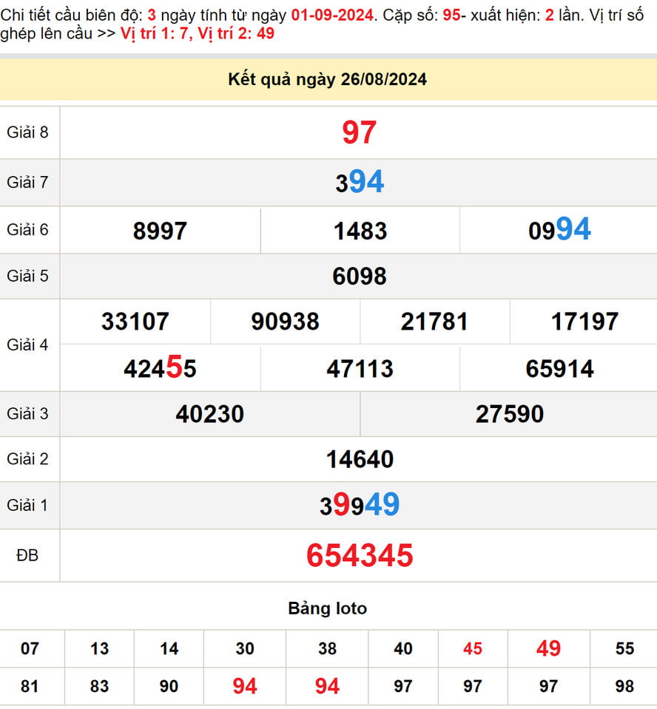The width and height of the screenshot is (657, 709).
Task: Select the red date 01-09-2024 in the description
Action: 333,16
